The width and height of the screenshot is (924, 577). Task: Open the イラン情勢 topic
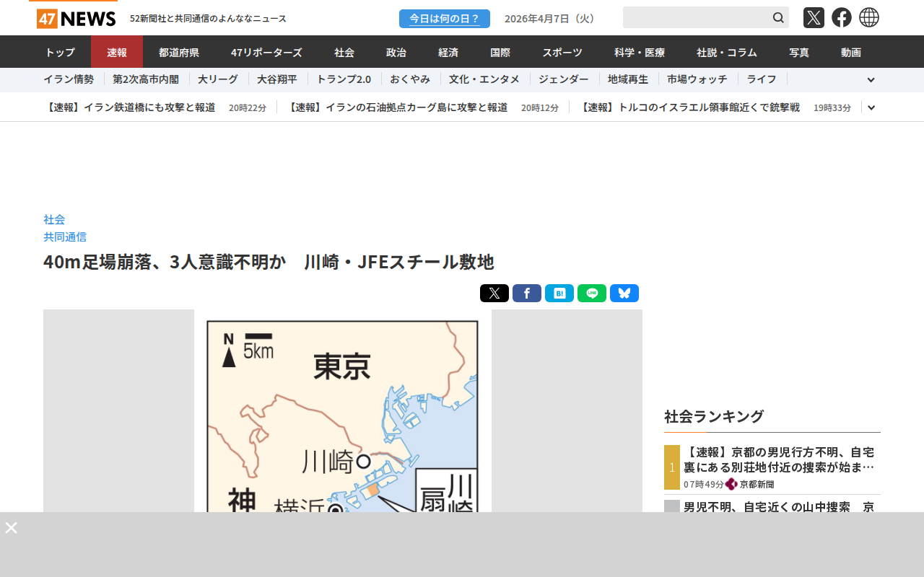pyautogui.click(x=69, y=79)
